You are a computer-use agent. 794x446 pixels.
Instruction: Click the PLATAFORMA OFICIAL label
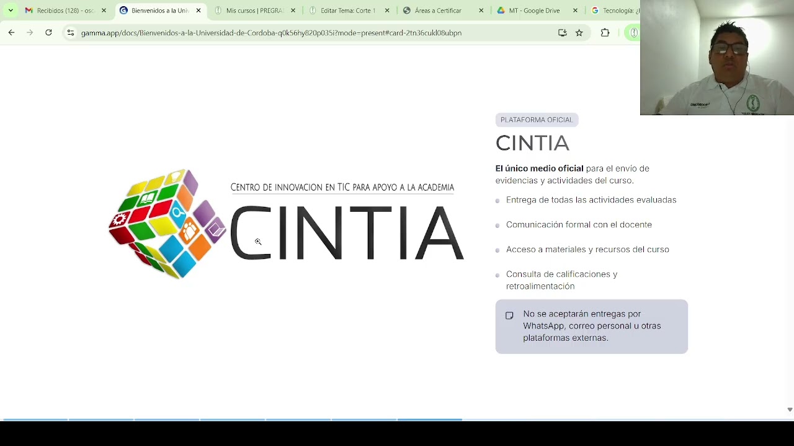pos(537,120)
